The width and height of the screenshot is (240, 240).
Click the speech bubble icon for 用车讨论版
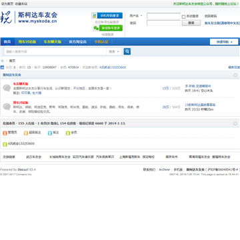pyautogui.click(x=7, y=107)
